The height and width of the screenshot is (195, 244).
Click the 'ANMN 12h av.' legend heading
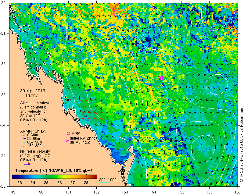tap(33, 131)
